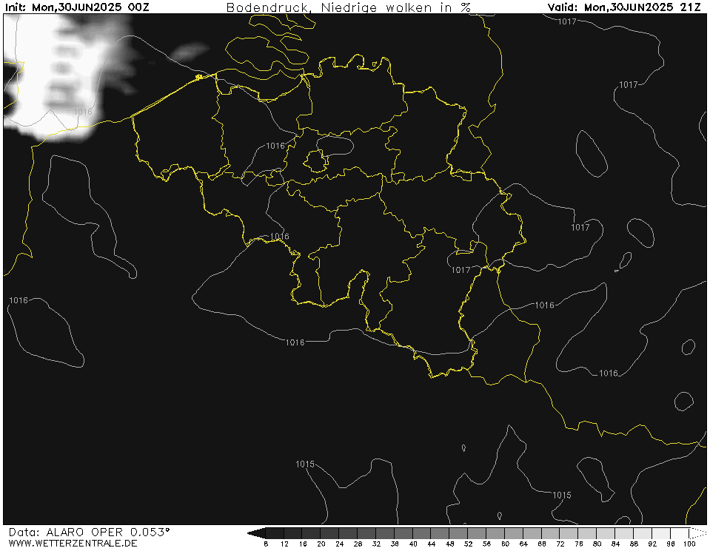The width and height of the screenshot is (710, 548).
Task: Select the legend swatch between 84 and 88
Action: click(624, 533)
